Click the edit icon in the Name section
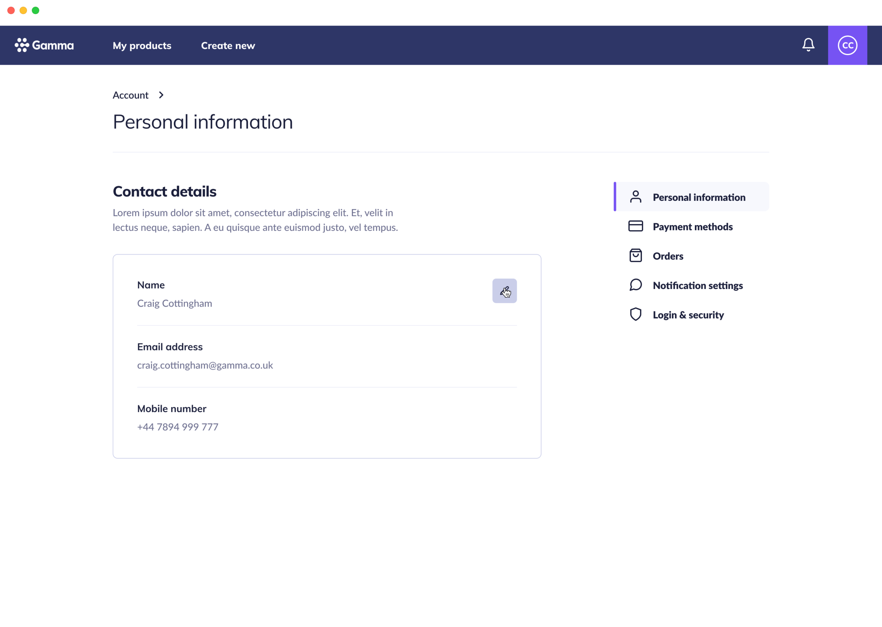The width and height of the screenshot is (882, 627). [505, 291]
